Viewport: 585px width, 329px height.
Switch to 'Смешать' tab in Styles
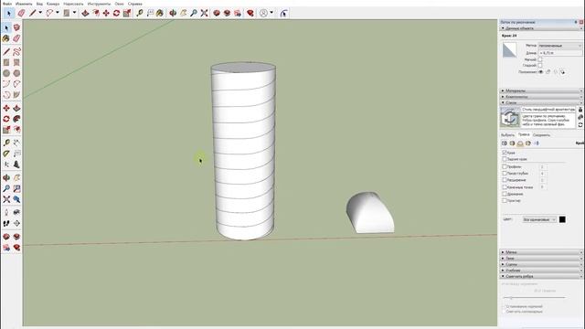click(x=541, y=135)
